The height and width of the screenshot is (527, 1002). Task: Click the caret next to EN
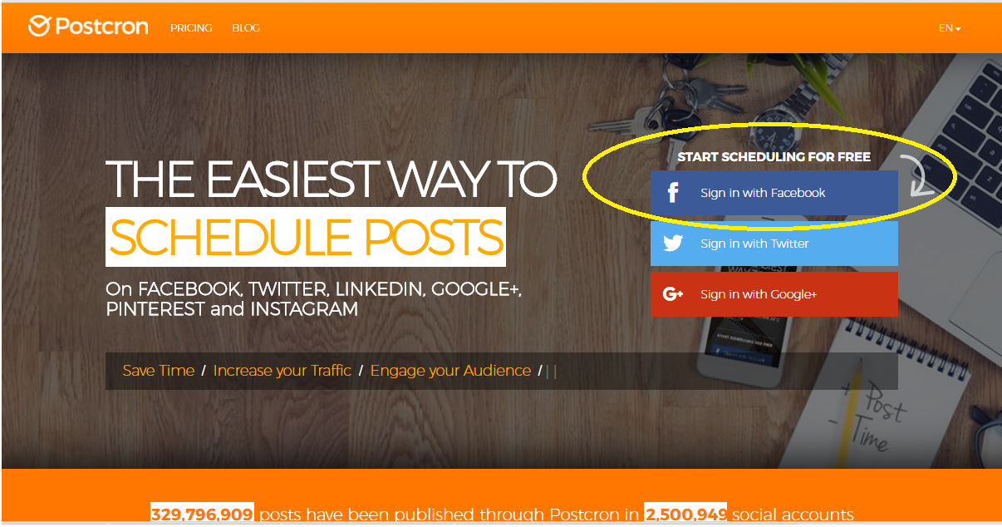point(958,29)
